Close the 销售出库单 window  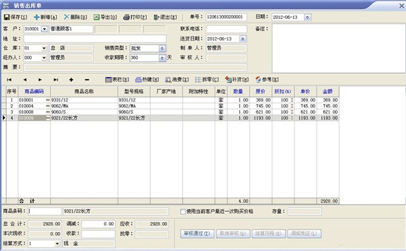(x=401, y=5)
